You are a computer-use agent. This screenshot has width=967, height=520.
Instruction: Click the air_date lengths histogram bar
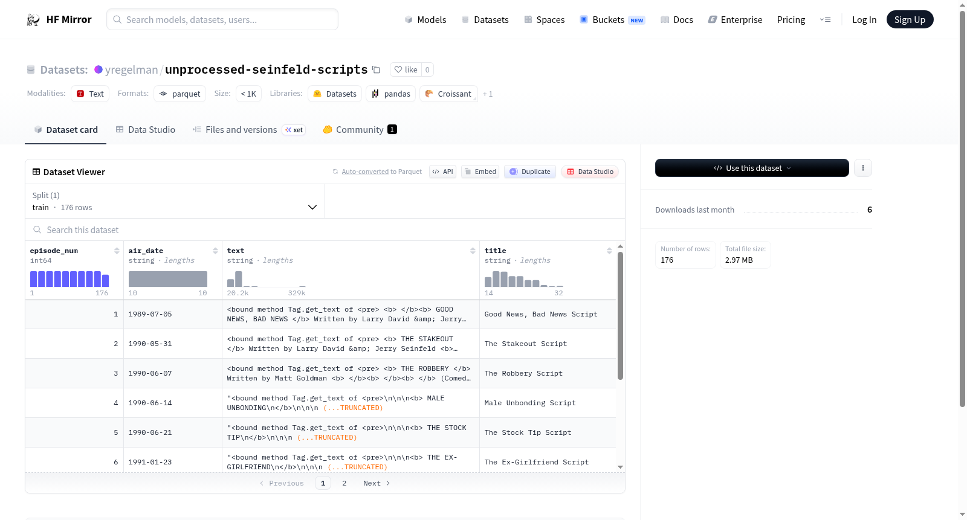(168, 278)
